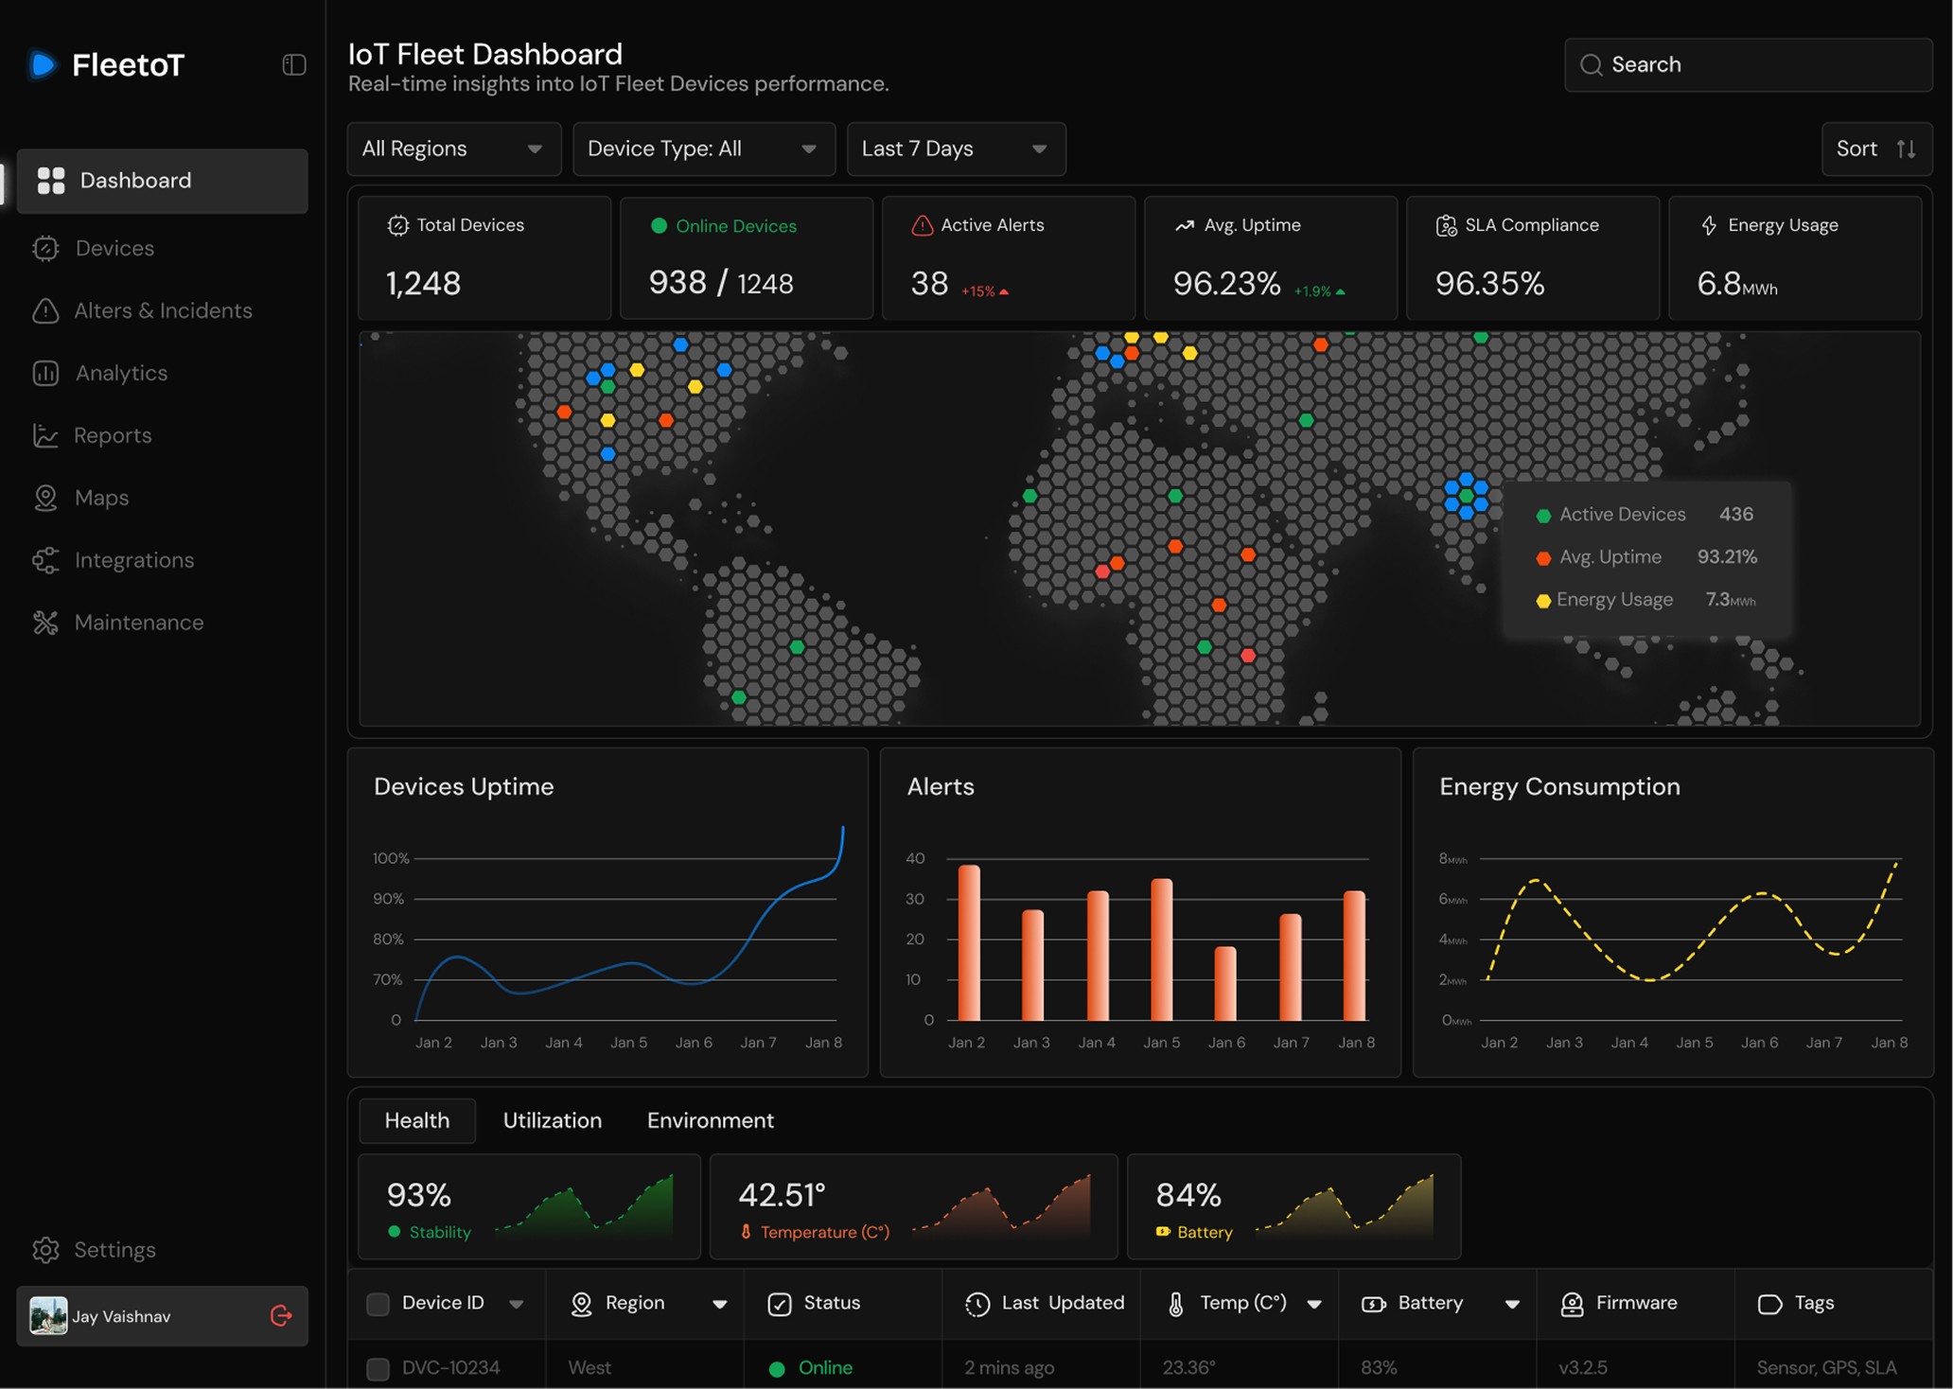Open Analytics in the sidebar
This screenshot has width=1953, height=1389.
point(121,373)
